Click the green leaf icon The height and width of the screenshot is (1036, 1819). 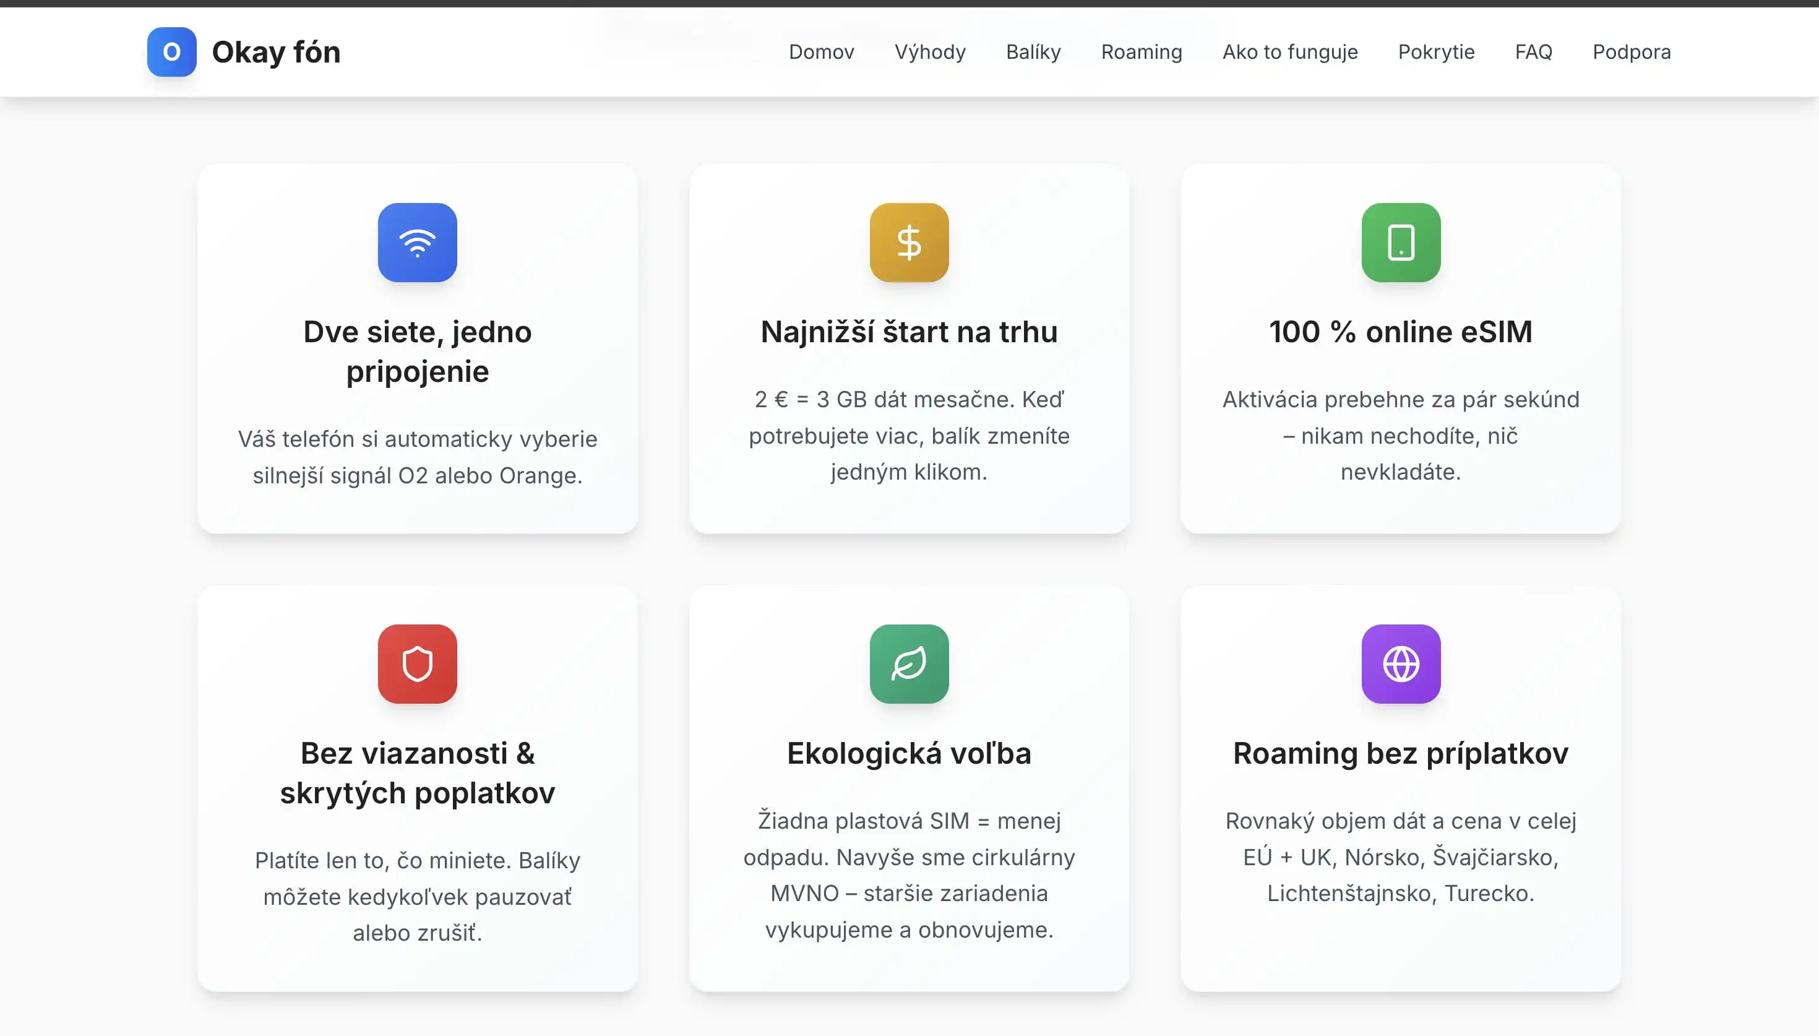(909, 664)
